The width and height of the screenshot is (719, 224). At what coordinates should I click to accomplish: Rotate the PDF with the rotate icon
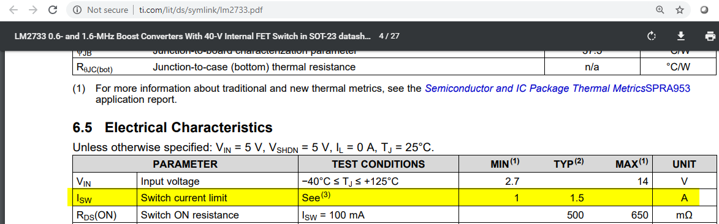coord(651,36)
